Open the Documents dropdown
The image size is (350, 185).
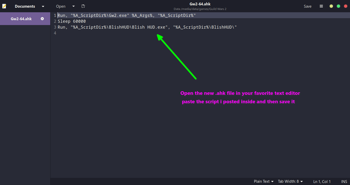tap(43, 6)
